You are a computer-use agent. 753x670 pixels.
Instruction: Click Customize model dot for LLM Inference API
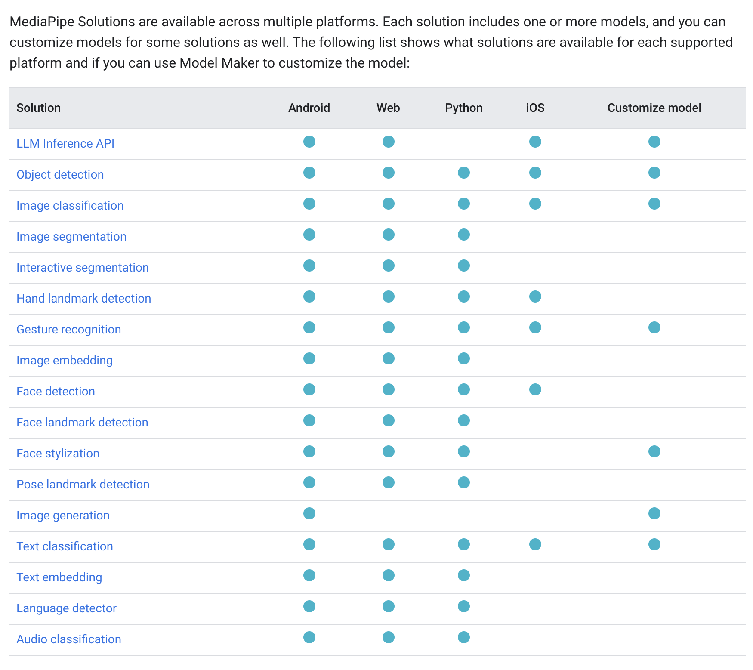click(654, 142)
